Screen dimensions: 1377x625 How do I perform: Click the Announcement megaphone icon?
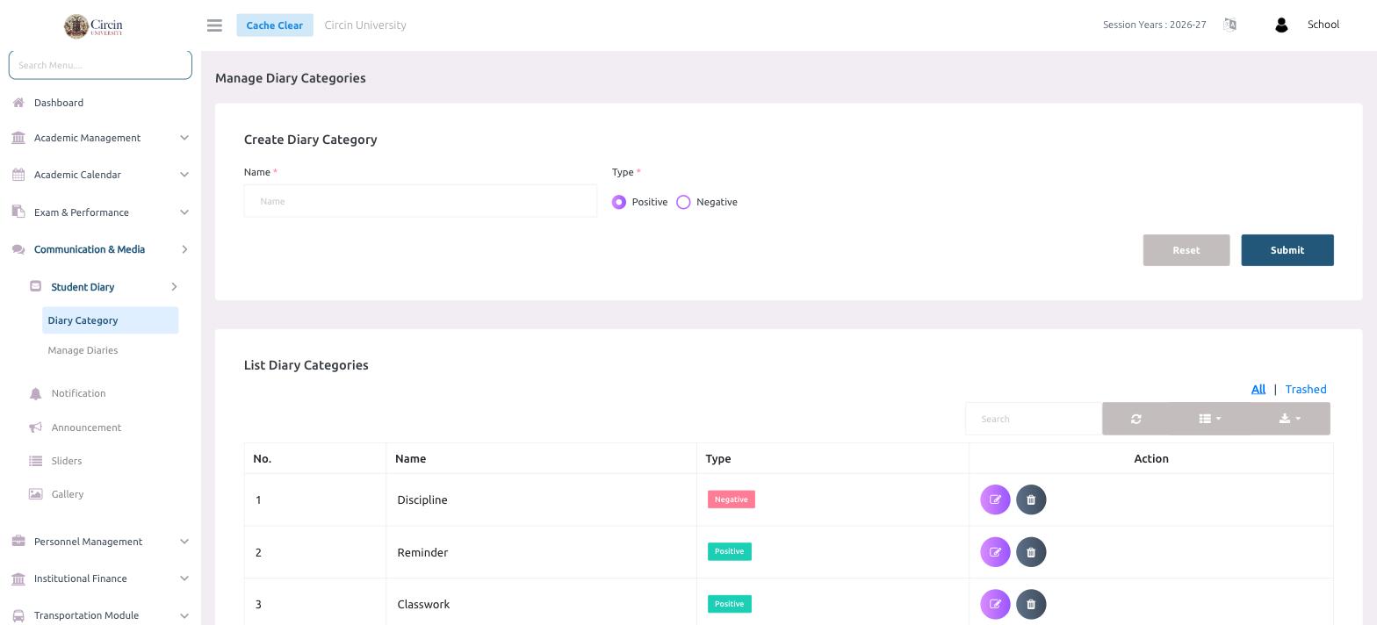(35, 427)
